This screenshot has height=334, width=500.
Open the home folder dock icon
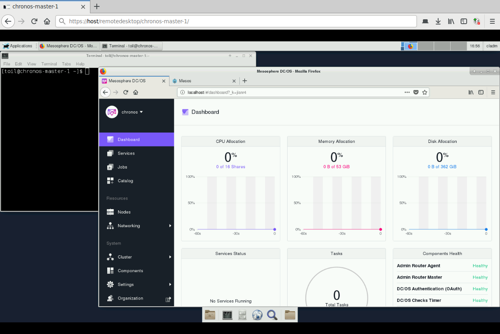click(210, 315)
